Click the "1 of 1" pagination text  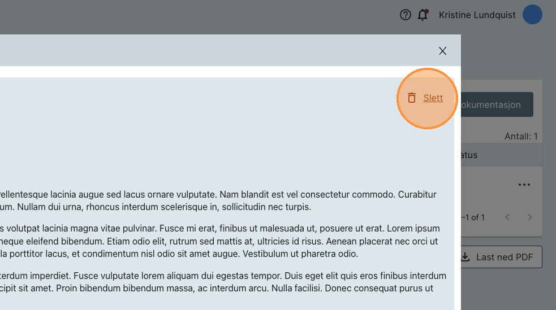473,217
